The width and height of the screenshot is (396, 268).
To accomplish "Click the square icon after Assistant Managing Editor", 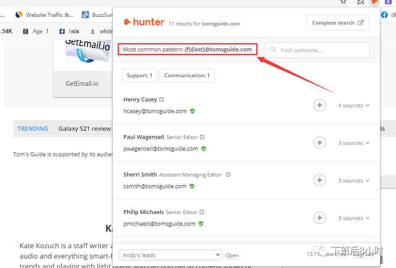I will pos(228,174).
